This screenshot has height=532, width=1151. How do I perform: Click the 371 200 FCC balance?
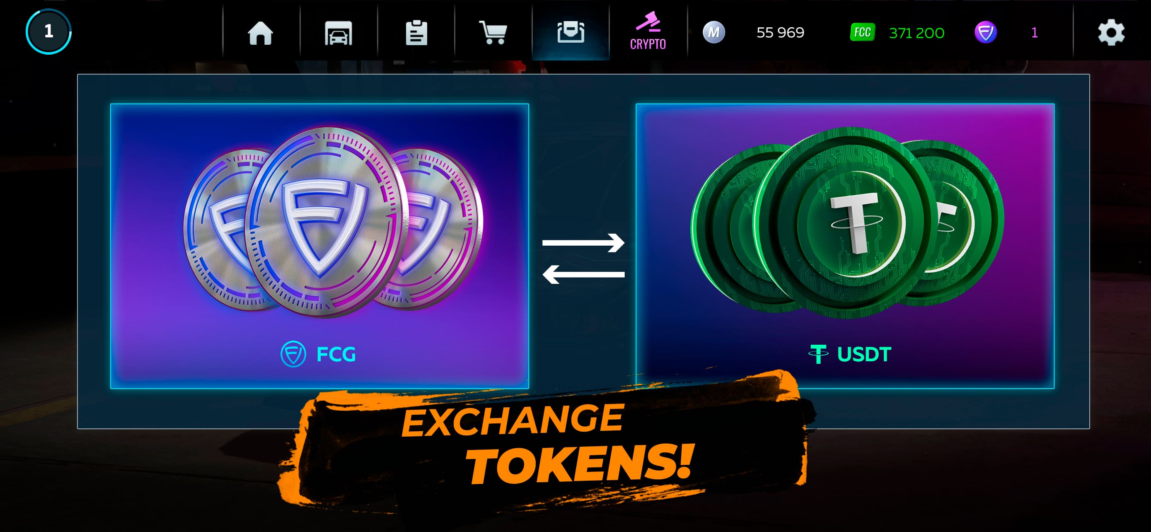(916, 33)
